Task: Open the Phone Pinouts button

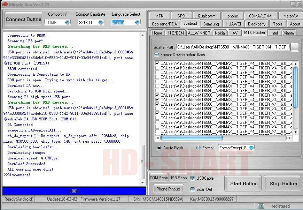Action: [168, 189]
